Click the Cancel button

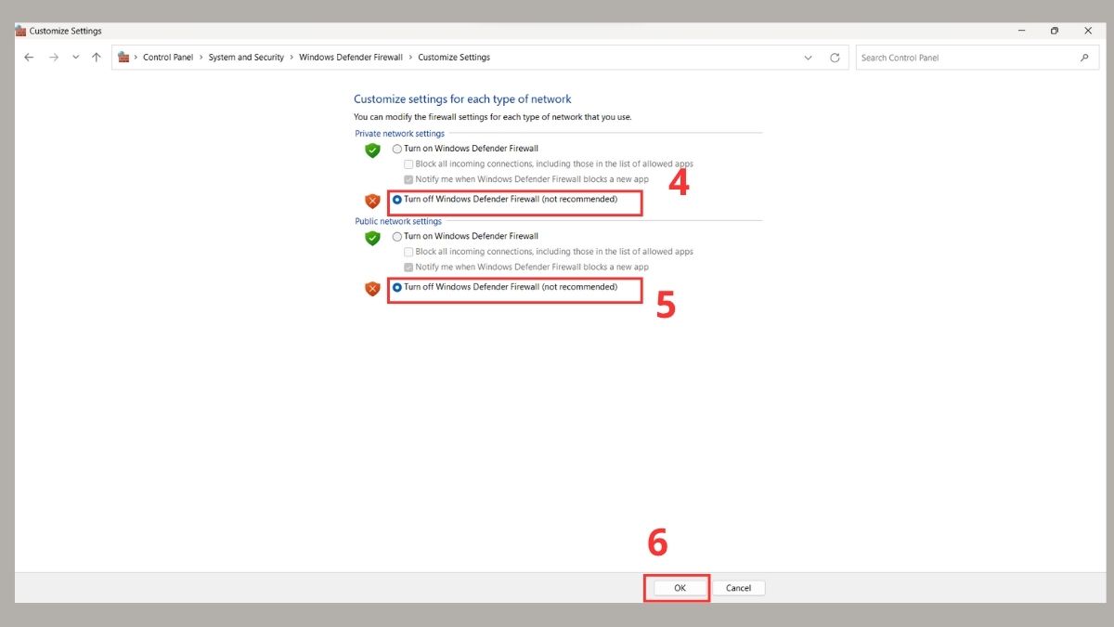[738, 588]
